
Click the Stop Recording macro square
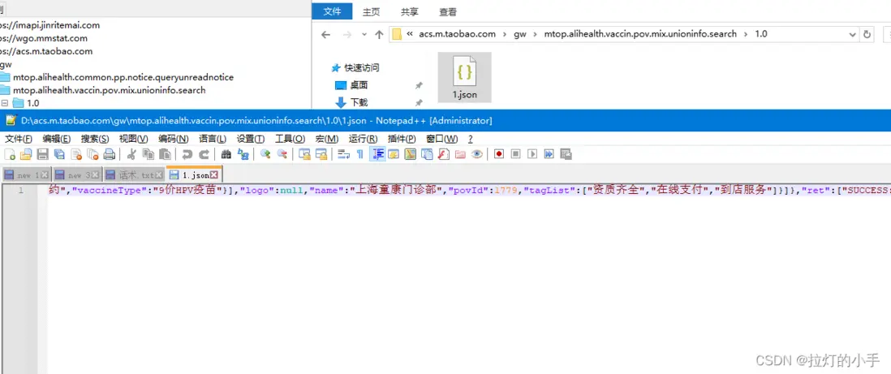515,154
